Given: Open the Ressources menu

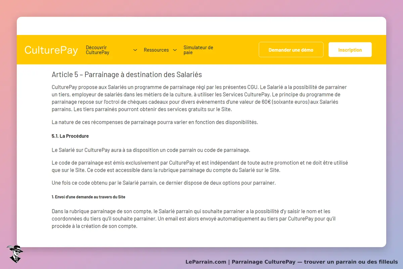Looking at the screenshot, I should (x=156, y=50).
